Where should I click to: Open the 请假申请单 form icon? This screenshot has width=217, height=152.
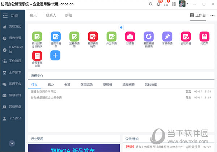(56, 37)
